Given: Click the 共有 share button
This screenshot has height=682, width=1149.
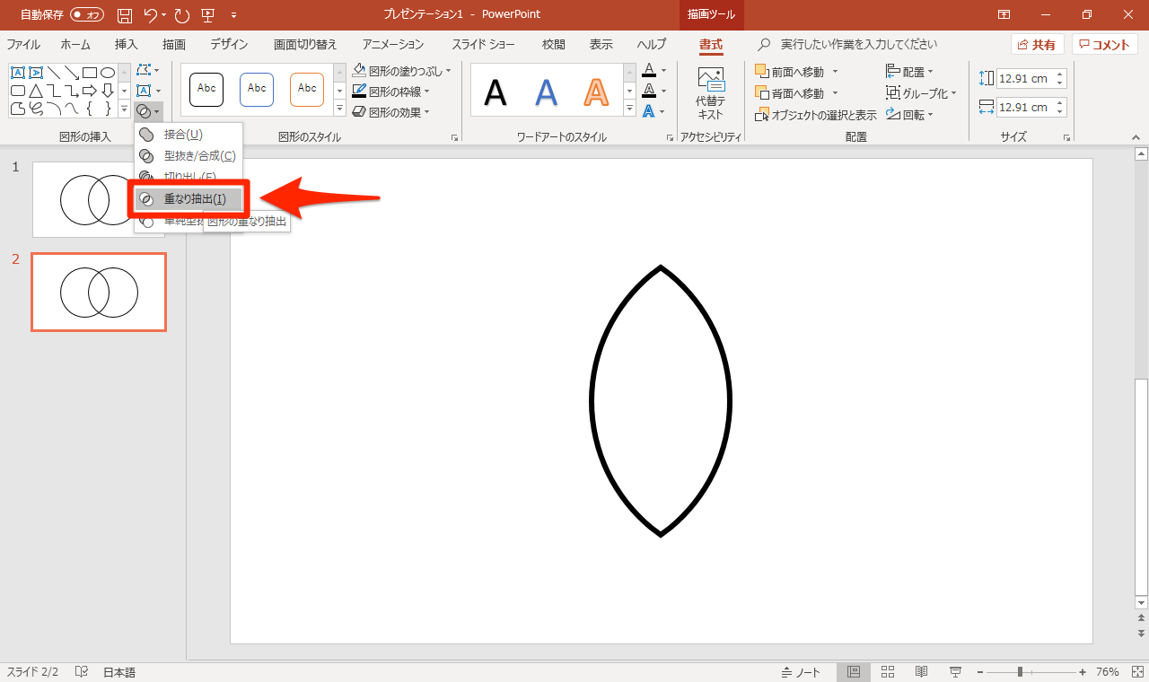Looking at the screenshot, I should pyautogui.click(x=1037, y=44).
